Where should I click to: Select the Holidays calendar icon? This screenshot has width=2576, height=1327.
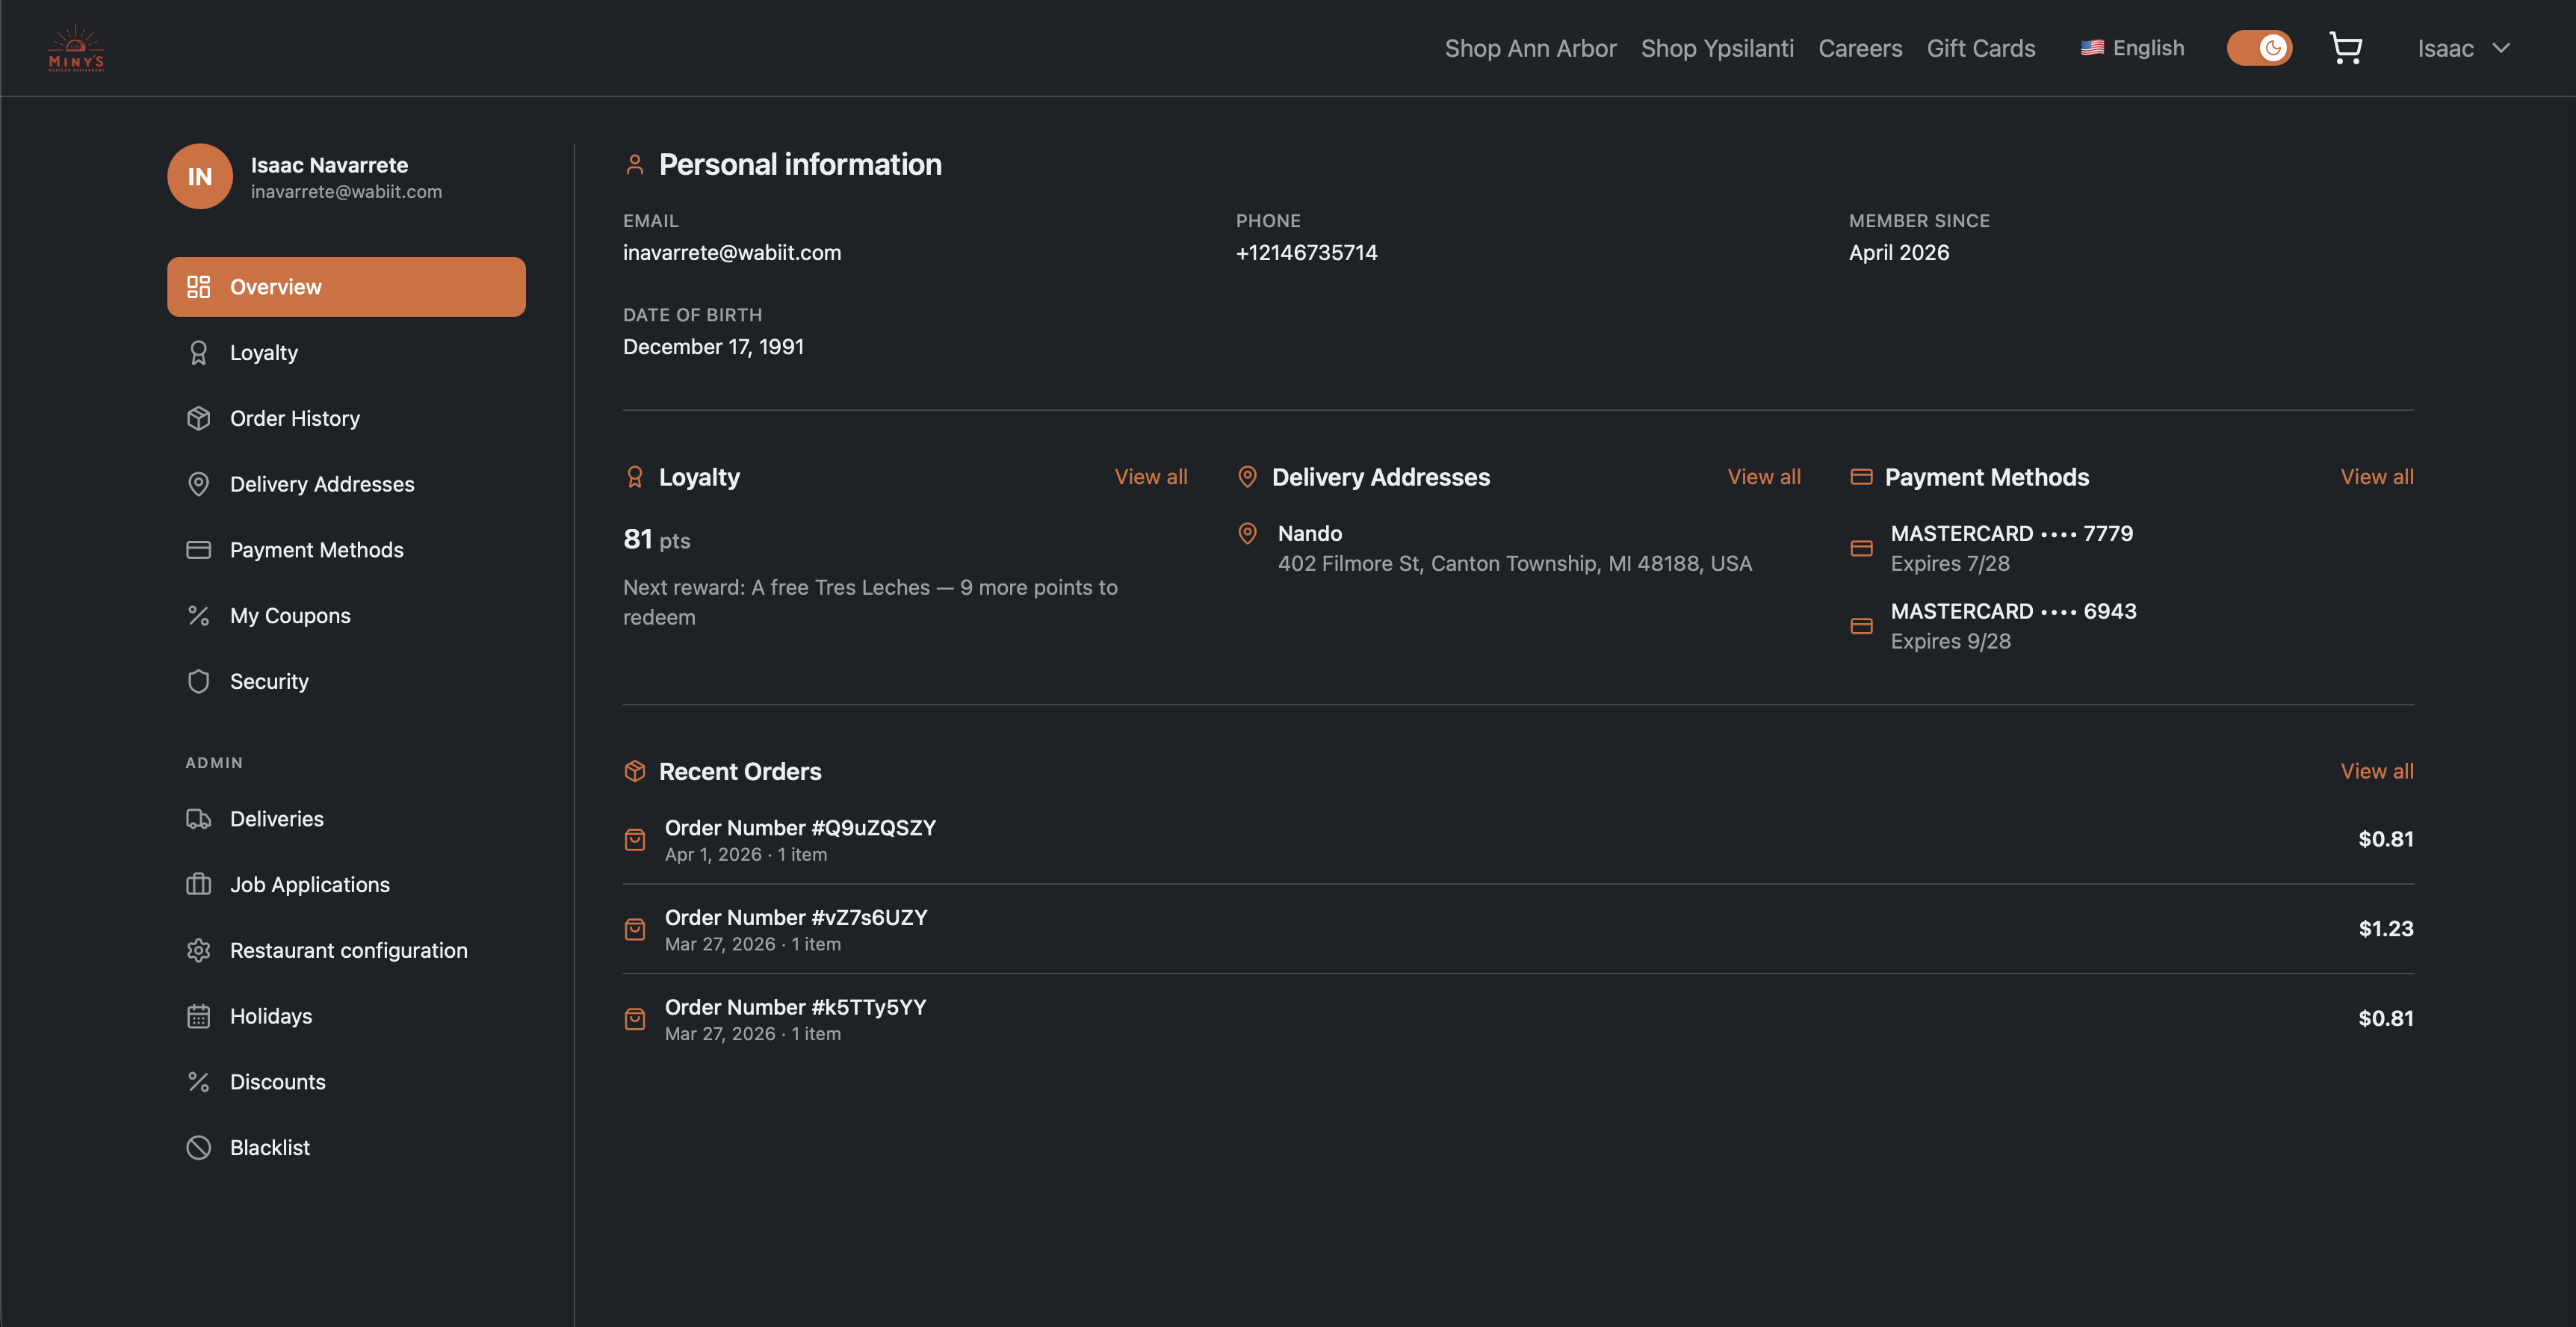click(198, 1016)
